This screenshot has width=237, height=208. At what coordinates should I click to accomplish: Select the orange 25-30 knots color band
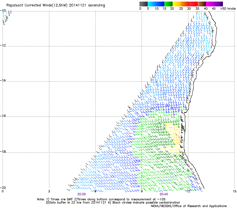[x=185, y=4]
